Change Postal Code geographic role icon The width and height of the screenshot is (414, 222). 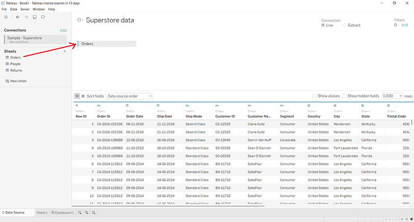(x=388, y=106)
